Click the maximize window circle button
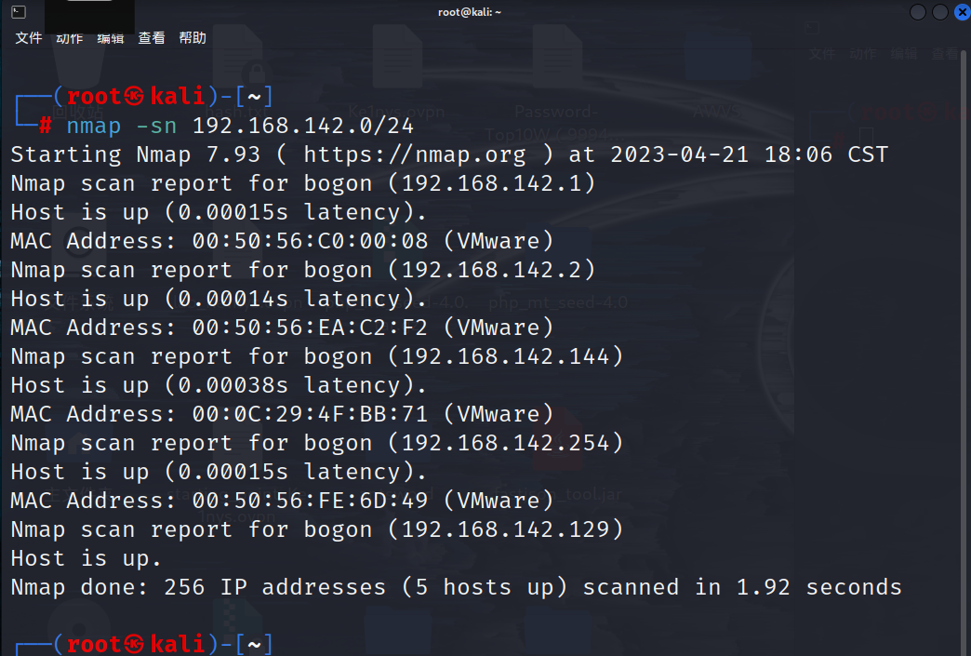Screen dimensions: 971x656 940,12
